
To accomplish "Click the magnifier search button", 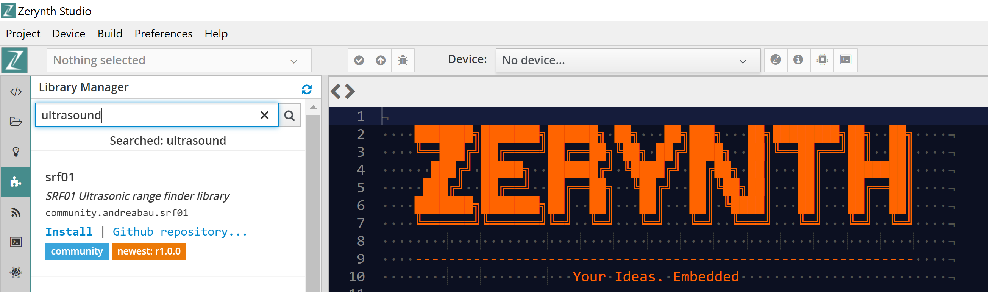I will point(290,115).
